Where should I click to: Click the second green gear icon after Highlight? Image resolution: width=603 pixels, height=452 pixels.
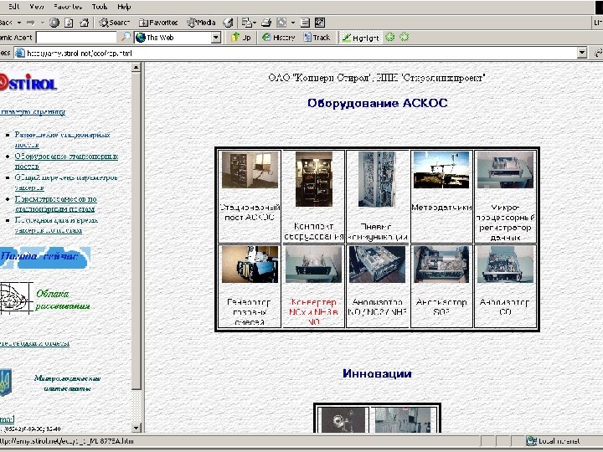(x=405, y=38)
